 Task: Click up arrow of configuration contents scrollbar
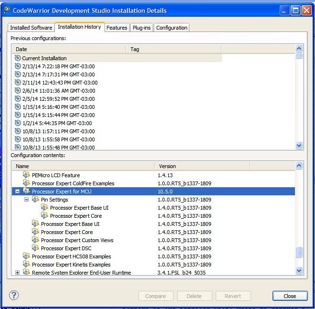(x=299, y=165)
